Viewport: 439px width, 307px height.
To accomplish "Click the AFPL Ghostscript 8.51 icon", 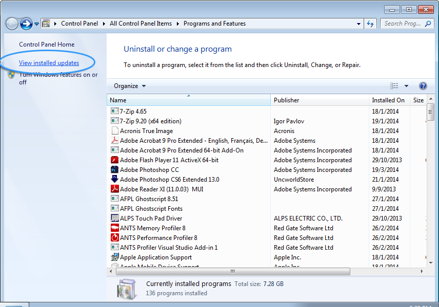I will [114, 199].
